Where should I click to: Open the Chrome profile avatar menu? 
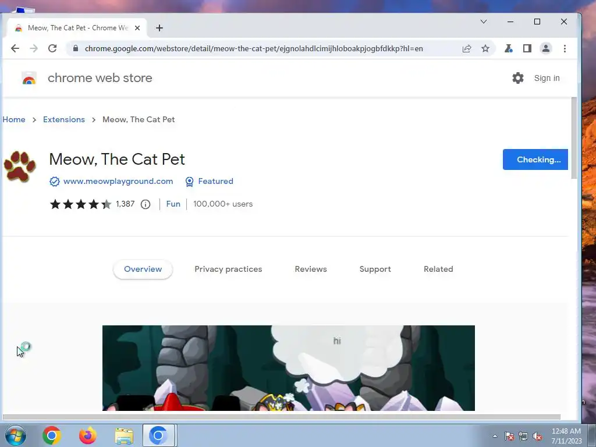pyautogui.click(x=546, y=48)
